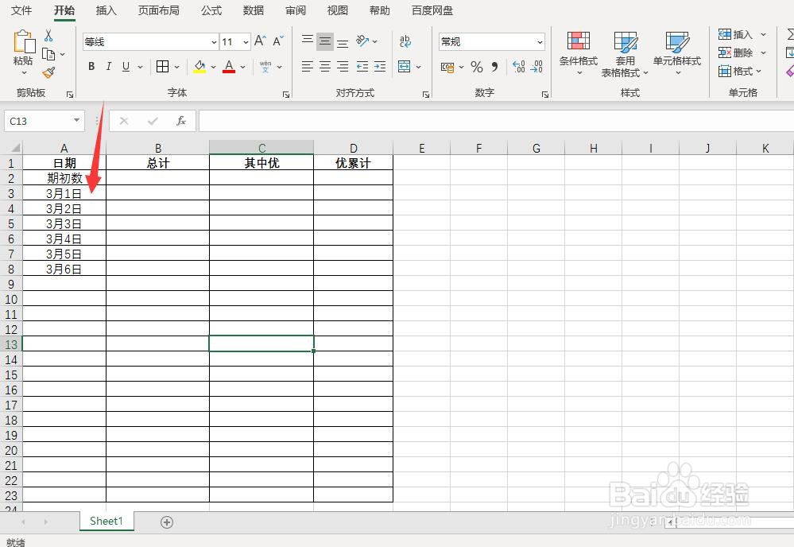Increase font size with larger A icon

pyautogui.click(x=260, y=41)
